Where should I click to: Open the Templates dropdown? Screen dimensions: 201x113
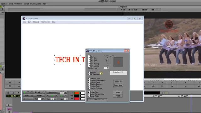[x=39, y=96]
